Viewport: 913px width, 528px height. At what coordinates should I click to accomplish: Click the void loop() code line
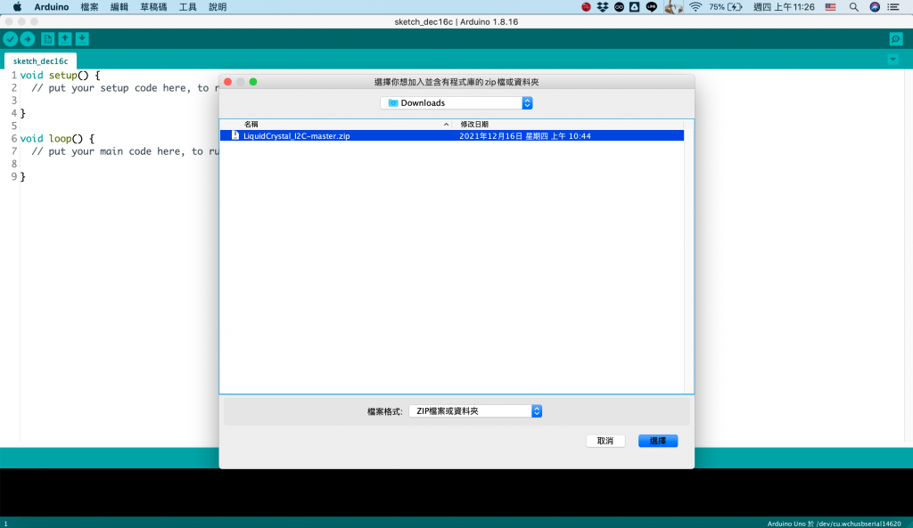click(x=57, y=139)
